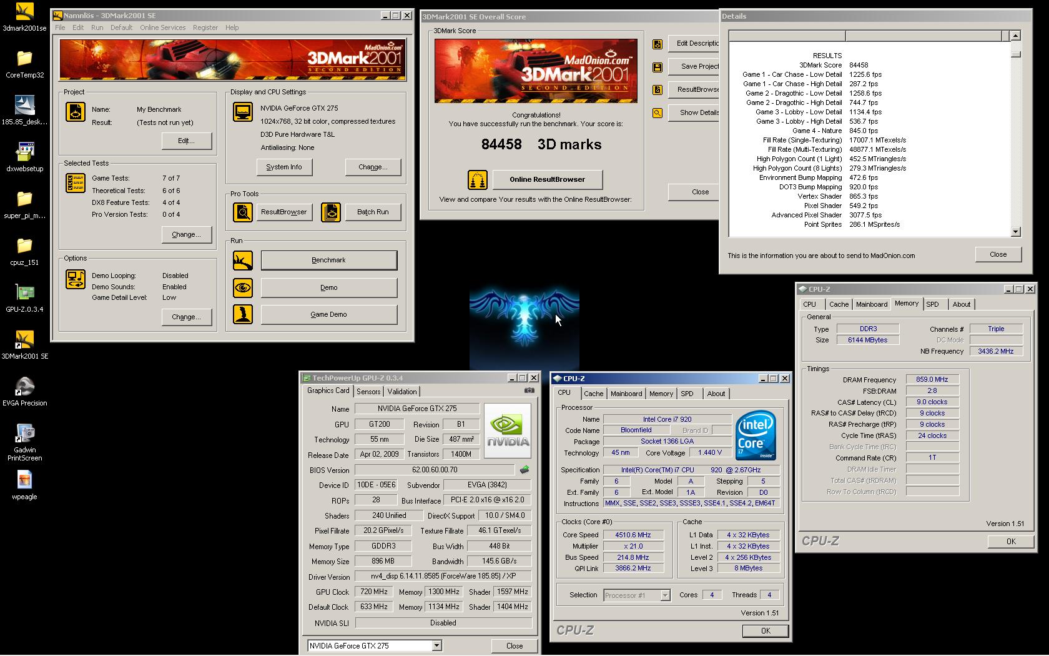The width and height of the screenshot is (1049, 656).
Task: Click the Options settings icon
Action: 76,279
